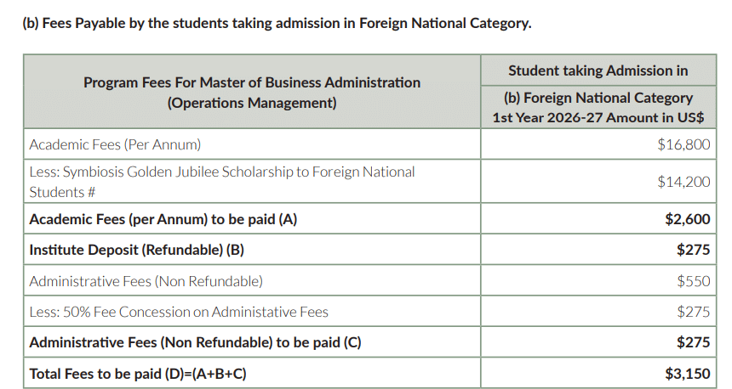Screen dimensions: 732x389
Task: Click the Program Fees For MBA header cell
Action: click(252, 93)
